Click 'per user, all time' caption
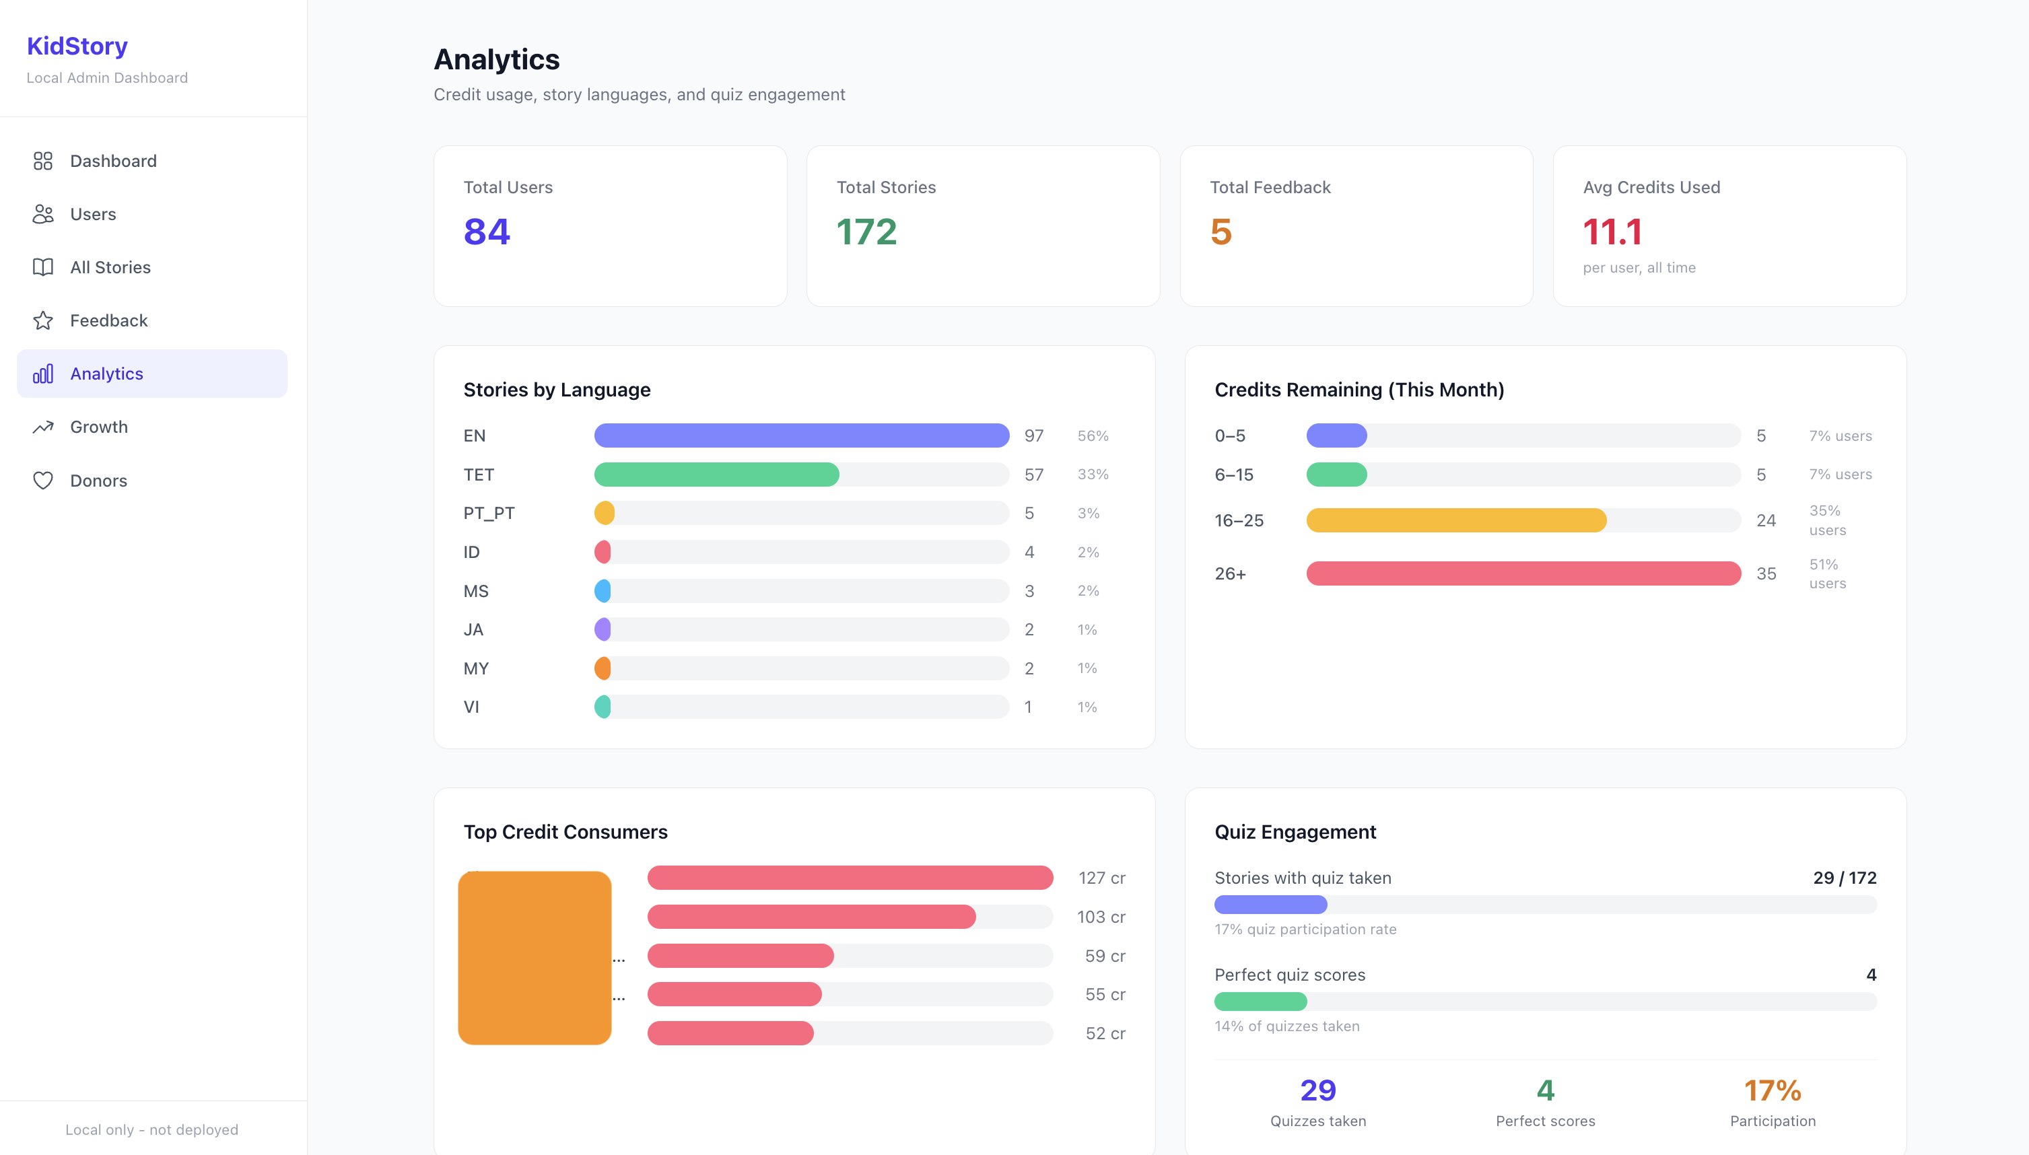Viewport: 2029px width, 1155px height. [x=1639, y=268]
